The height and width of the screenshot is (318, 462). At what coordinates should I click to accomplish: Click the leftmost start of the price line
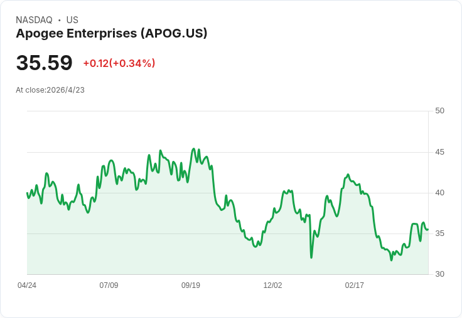[27, 193]
